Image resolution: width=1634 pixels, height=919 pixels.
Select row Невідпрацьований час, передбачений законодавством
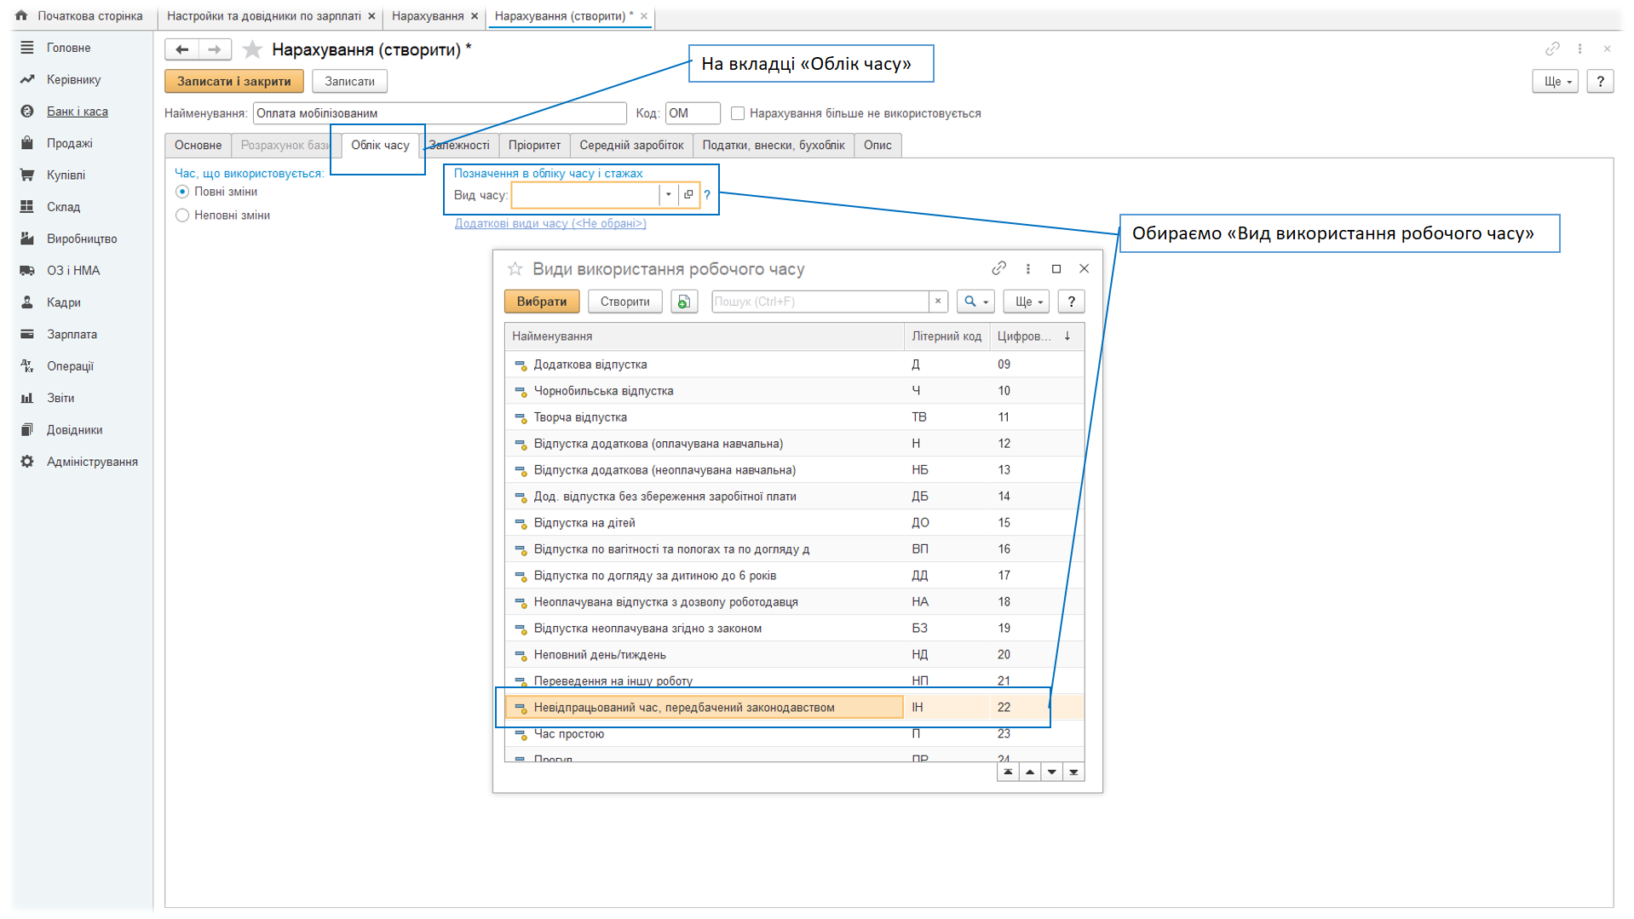click(794, 708)
